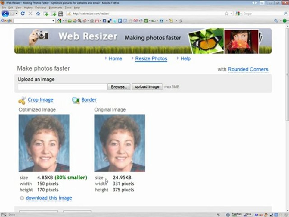
Task: Open the Edit menu
Action: [11, 8]
